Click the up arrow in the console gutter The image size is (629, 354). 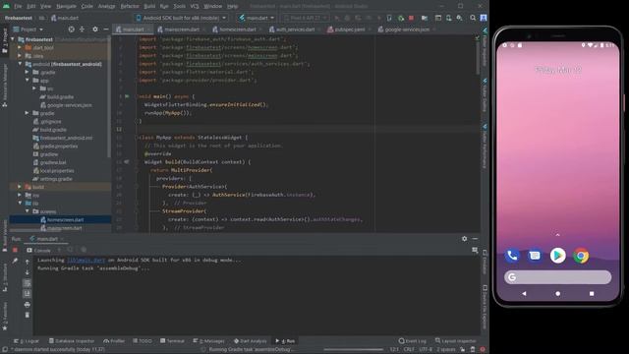[x=27, y=262]
